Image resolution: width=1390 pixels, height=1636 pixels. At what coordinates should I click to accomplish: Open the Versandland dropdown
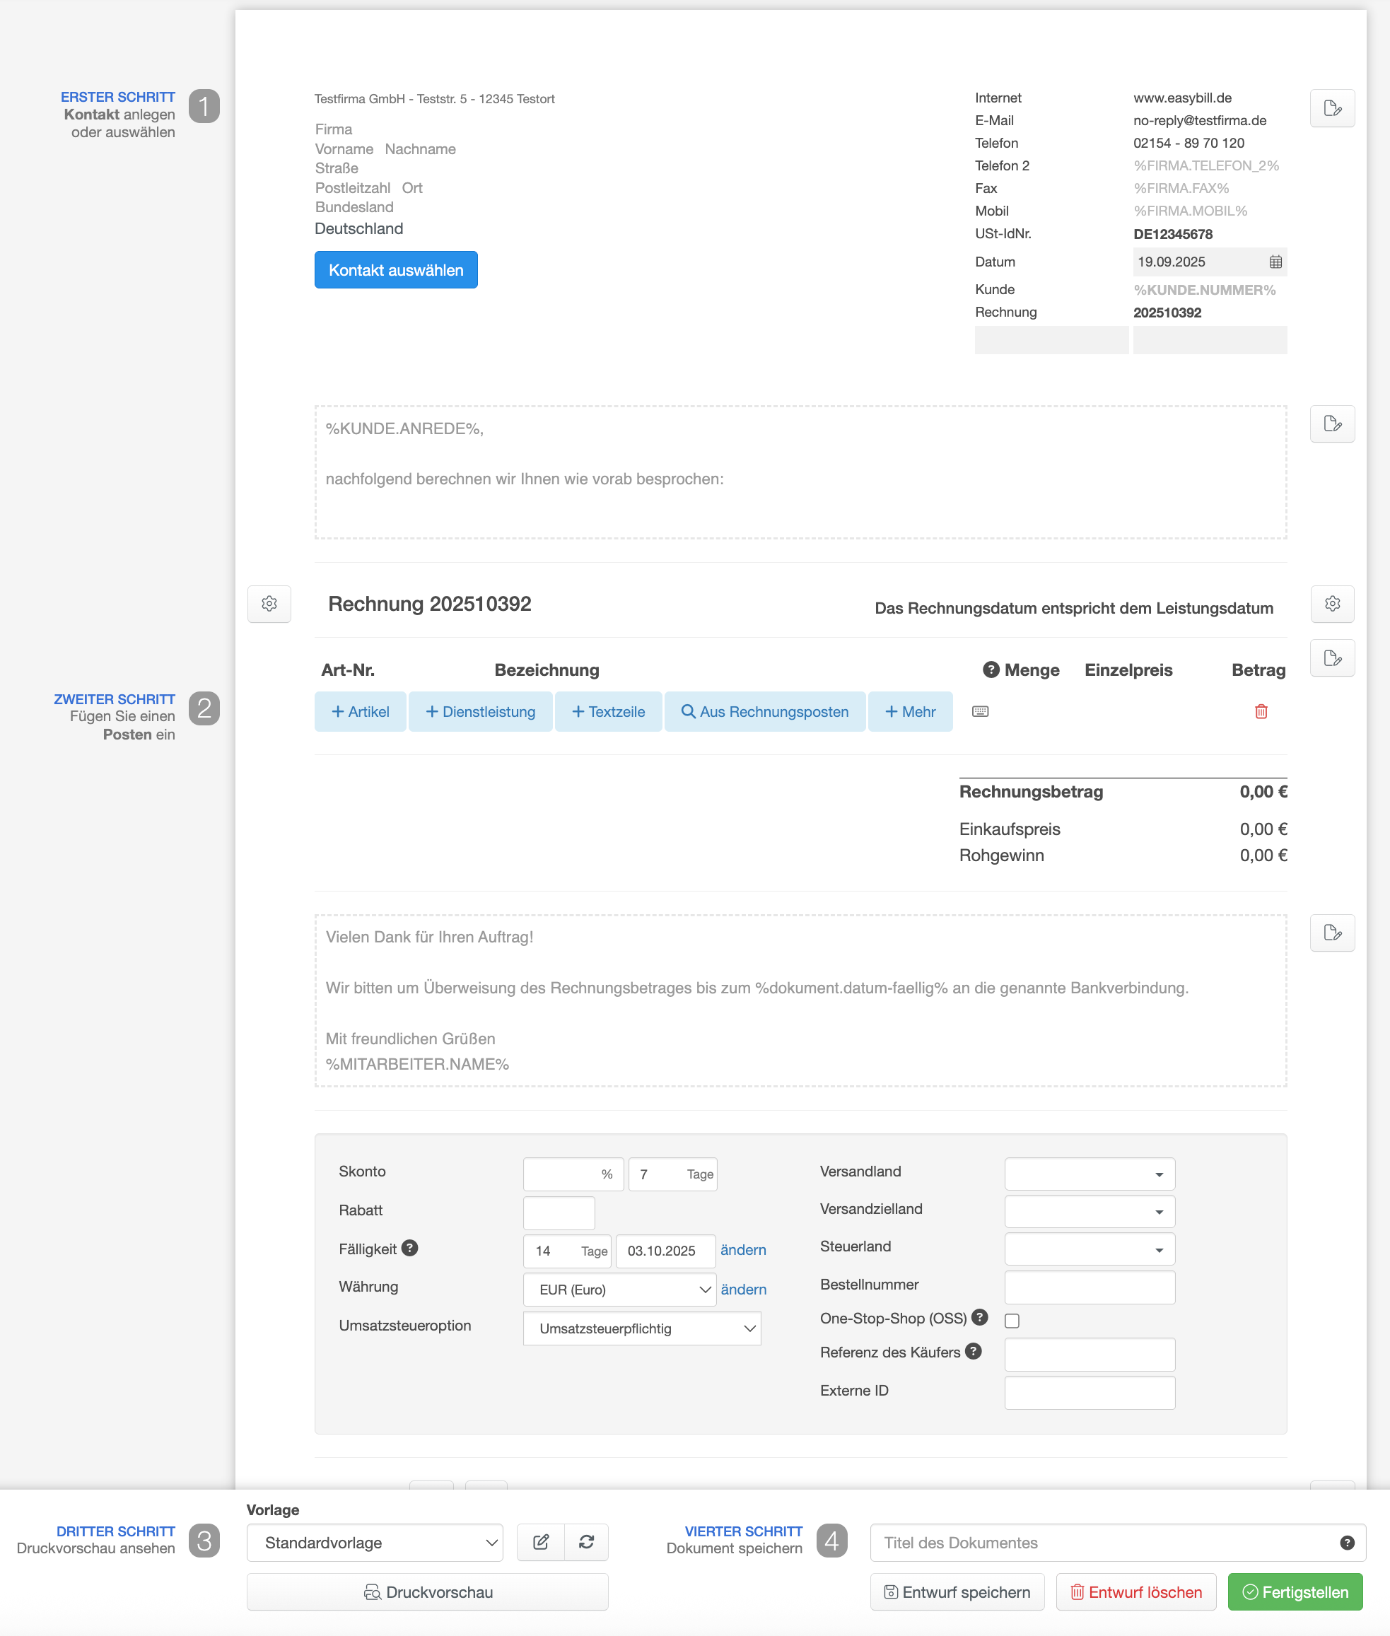[1089, 1174]
